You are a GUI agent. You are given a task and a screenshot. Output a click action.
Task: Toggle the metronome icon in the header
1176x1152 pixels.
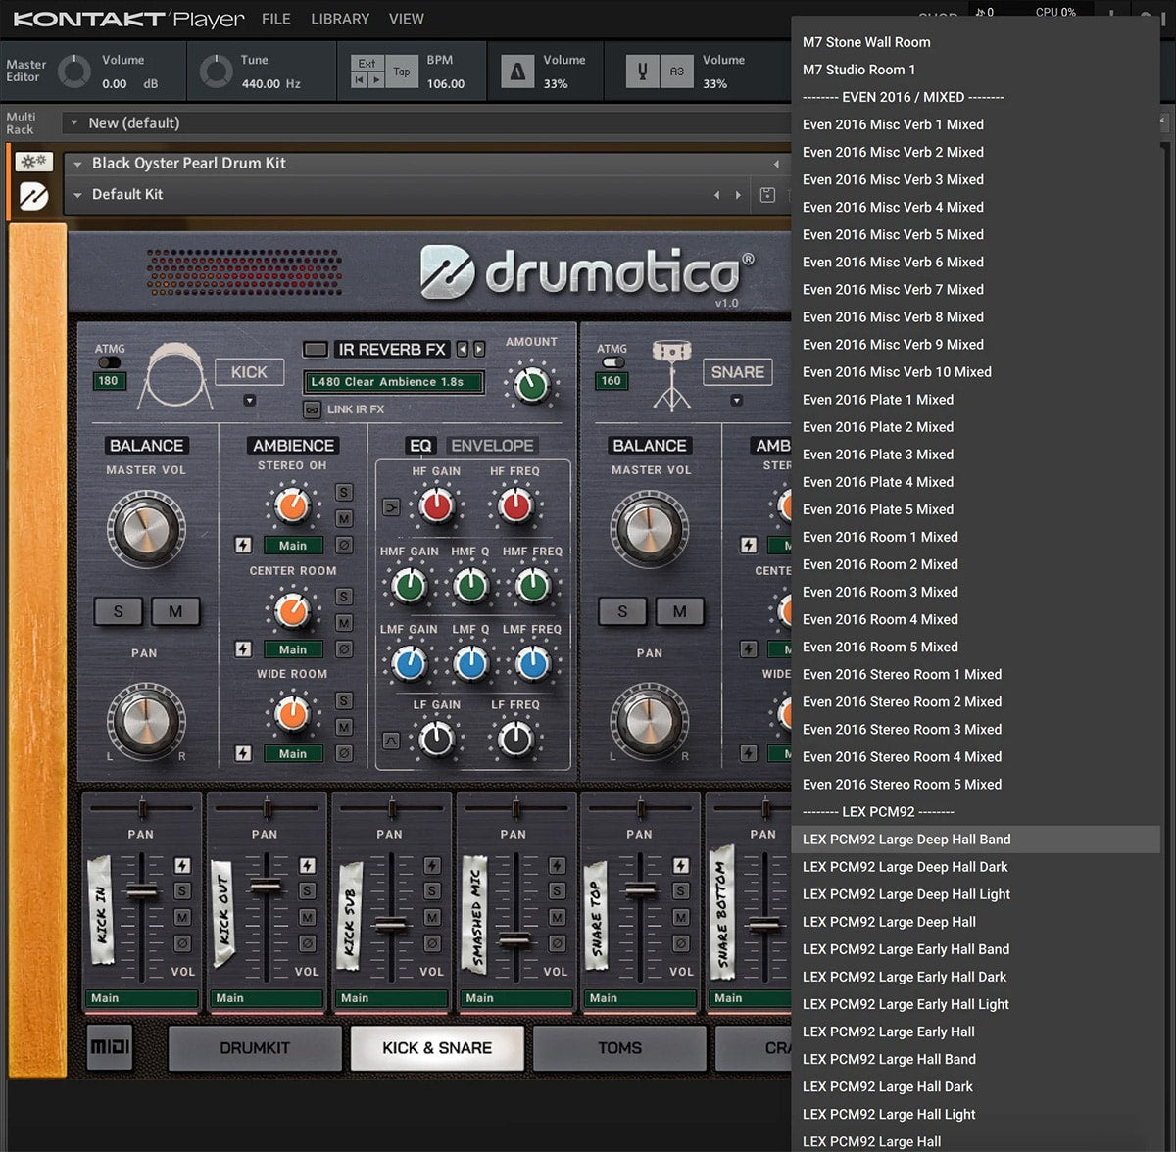pyautogui.click(x=518, y=71)
